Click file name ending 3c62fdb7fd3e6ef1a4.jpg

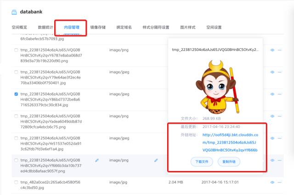click(51, 144)
